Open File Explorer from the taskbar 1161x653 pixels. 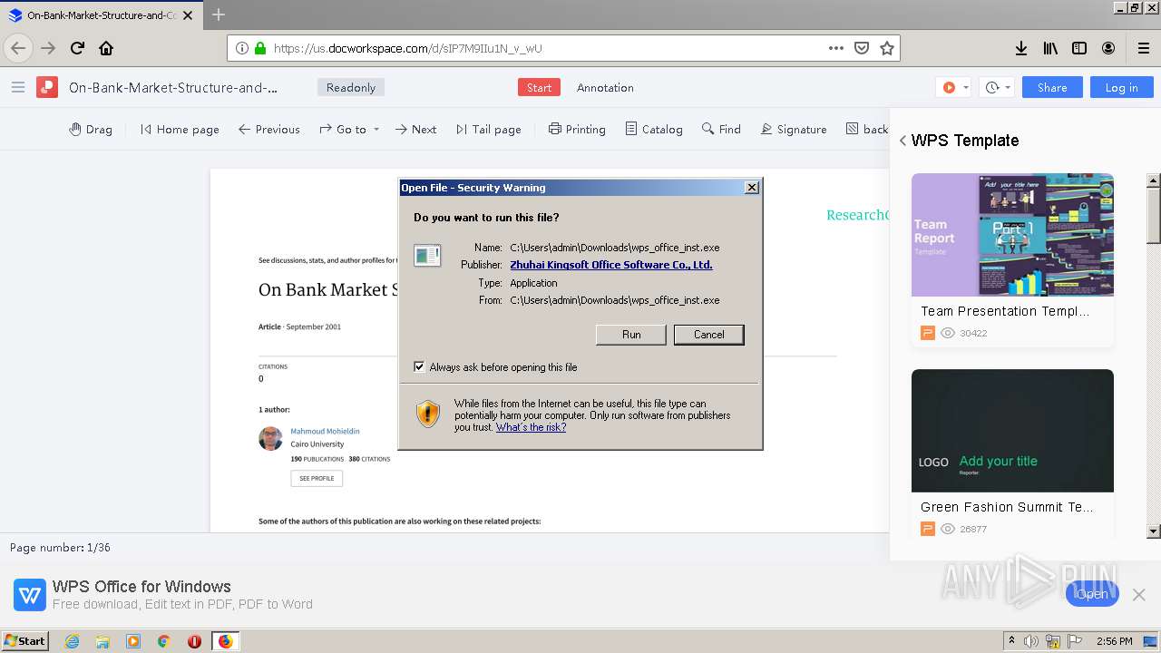(102, 641)
